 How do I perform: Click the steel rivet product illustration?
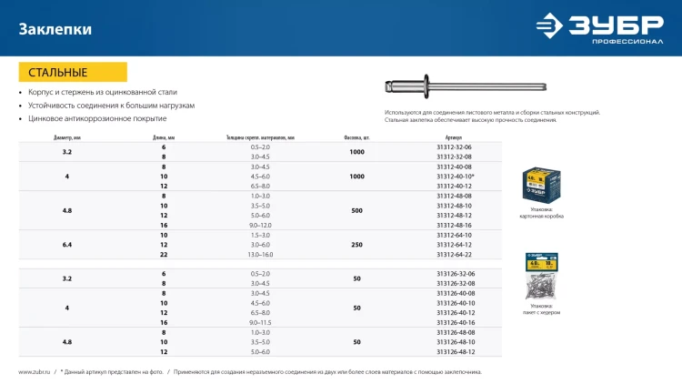coord(466,86)
